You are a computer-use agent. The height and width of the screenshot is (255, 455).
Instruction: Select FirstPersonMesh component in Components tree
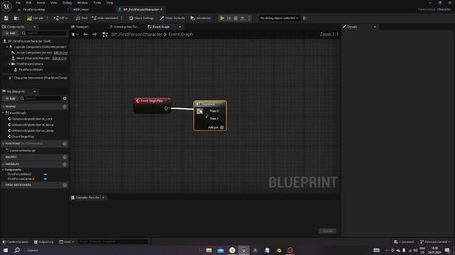pos(31,69)
